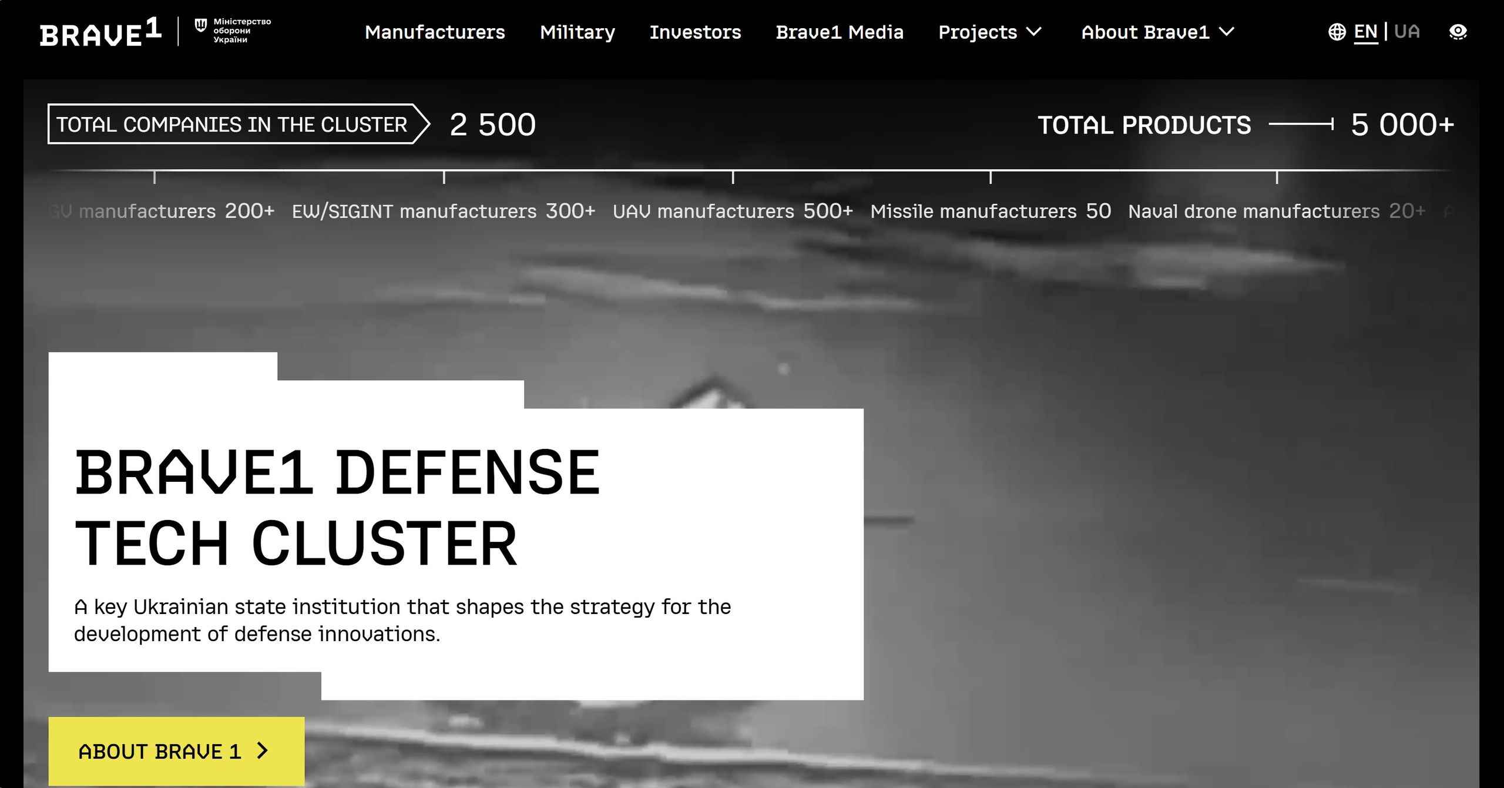Click the chevron arrow on the About Brave 1 button
The image size is (1504, 788).
tap(263, 750)
